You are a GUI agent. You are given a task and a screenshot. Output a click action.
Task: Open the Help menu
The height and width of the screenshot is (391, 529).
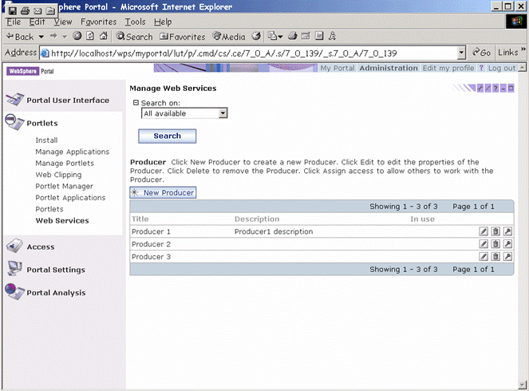click(163, 22)
